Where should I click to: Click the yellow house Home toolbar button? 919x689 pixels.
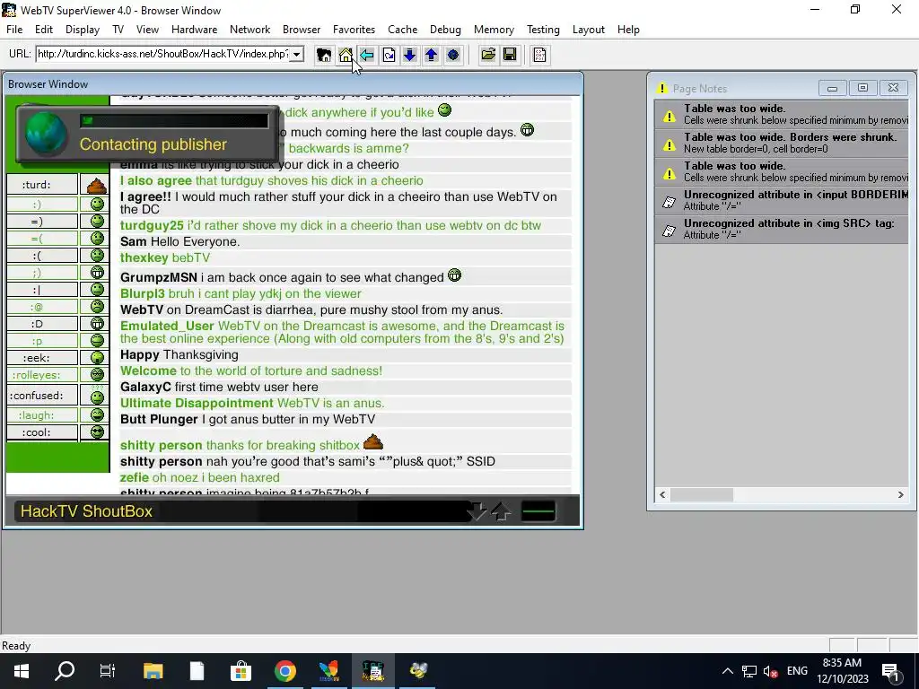click(346, 55)
